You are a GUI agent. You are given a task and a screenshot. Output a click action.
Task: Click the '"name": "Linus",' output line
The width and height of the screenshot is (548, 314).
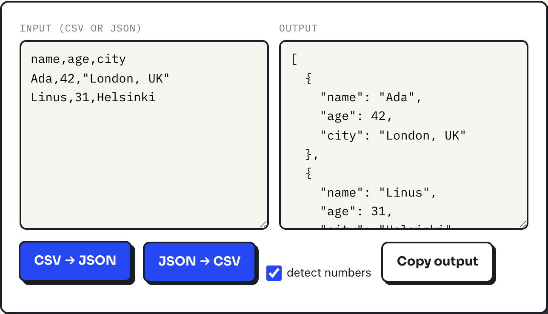(x=378, y=193)
